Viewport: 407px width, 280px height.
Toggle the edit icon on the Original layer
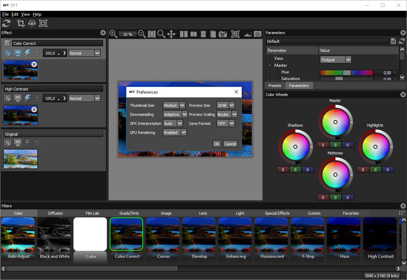pos(8,143)
